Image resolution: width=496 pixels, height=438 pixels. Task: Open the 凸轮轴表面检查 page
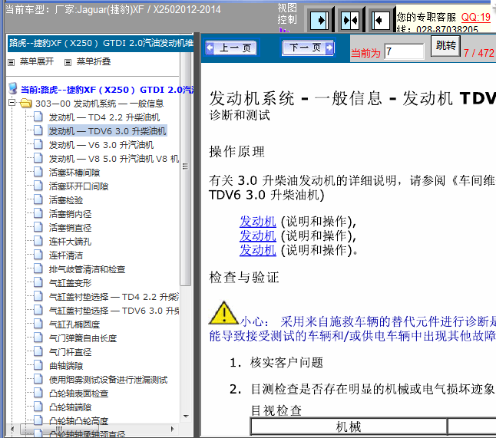(79, 394)
